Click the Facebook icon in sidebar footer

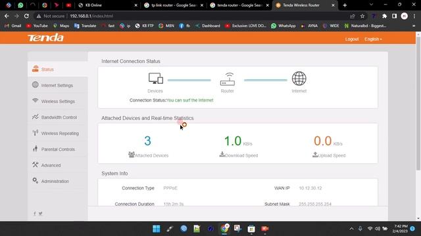pyautogui.click(x=35, y=214)
